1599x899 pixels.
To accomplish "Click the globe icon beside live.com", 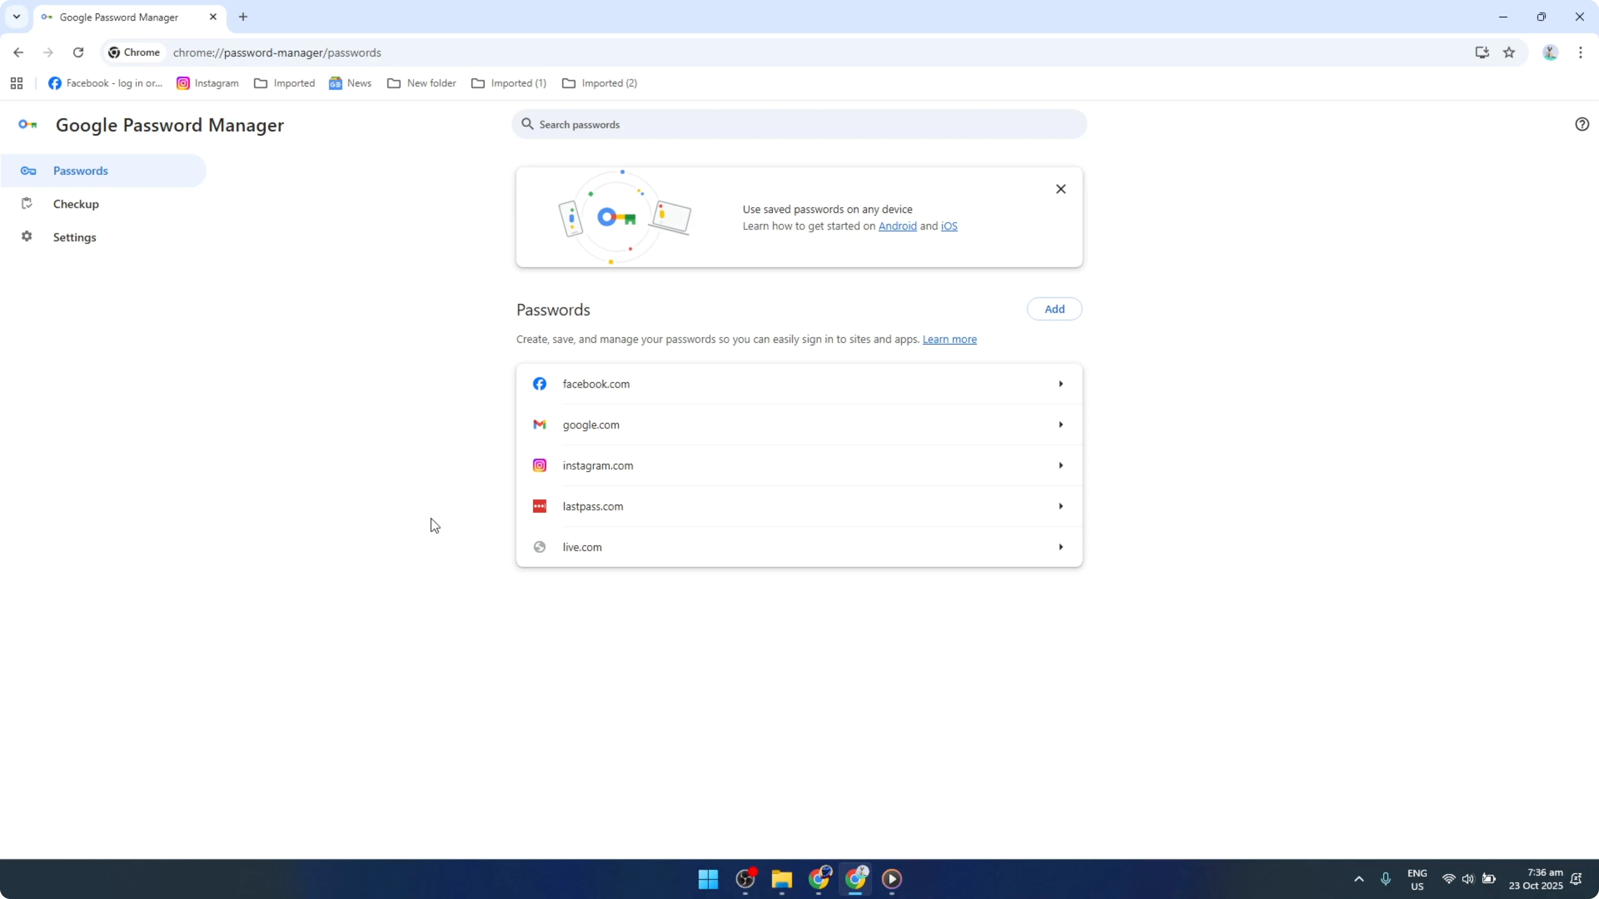I will coord(539,547).
